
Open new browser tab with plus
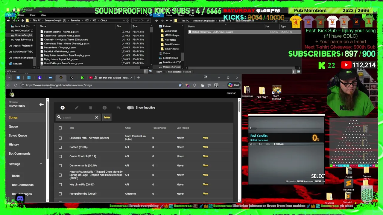pos(138,78)
